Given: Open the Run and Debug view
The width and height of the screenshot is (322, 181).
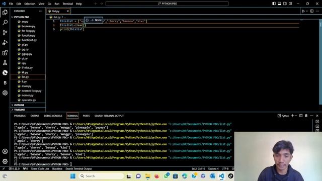Looking at the screenshot, I should click(5, 42).
